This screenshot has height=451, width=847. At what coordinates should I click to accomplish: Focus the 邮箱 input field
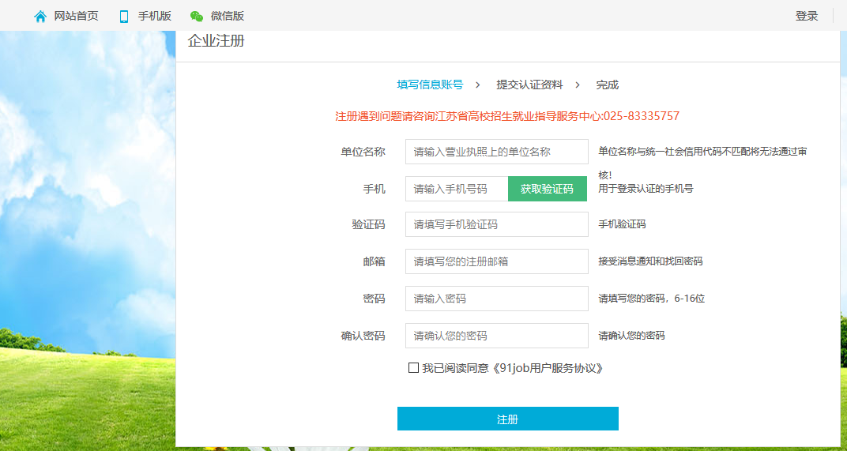coord(496,261)
